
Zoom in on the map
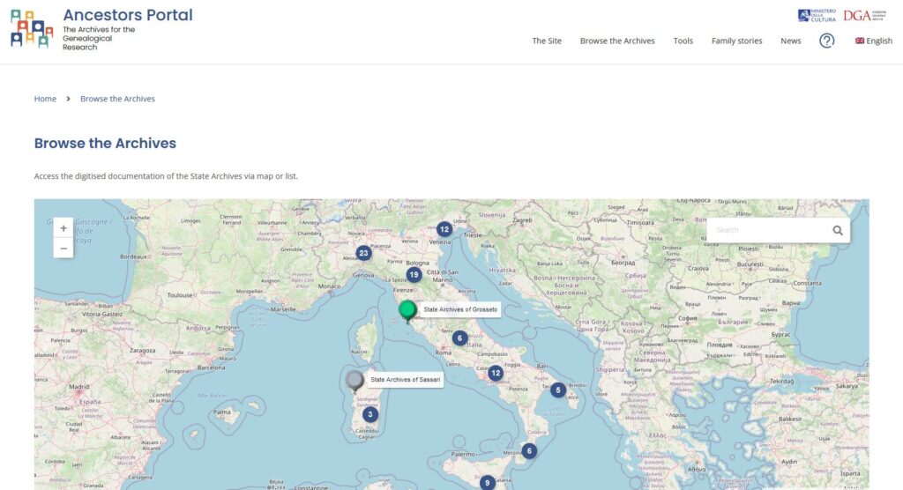[63, 228]
